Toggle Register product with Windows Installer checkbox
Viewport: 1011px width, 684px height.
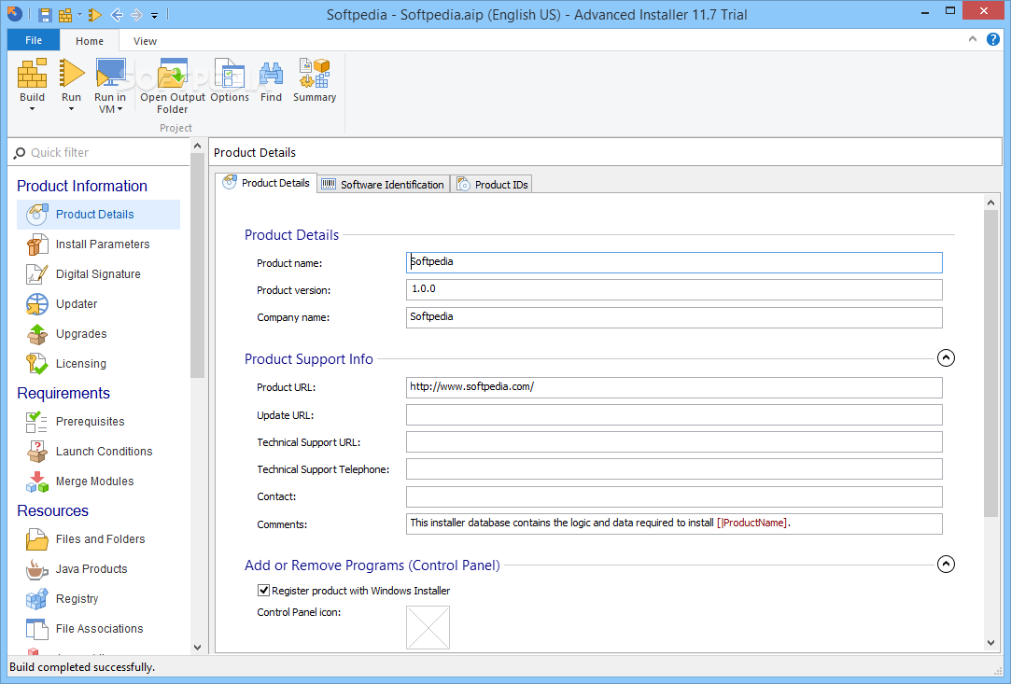click(263, 590)
